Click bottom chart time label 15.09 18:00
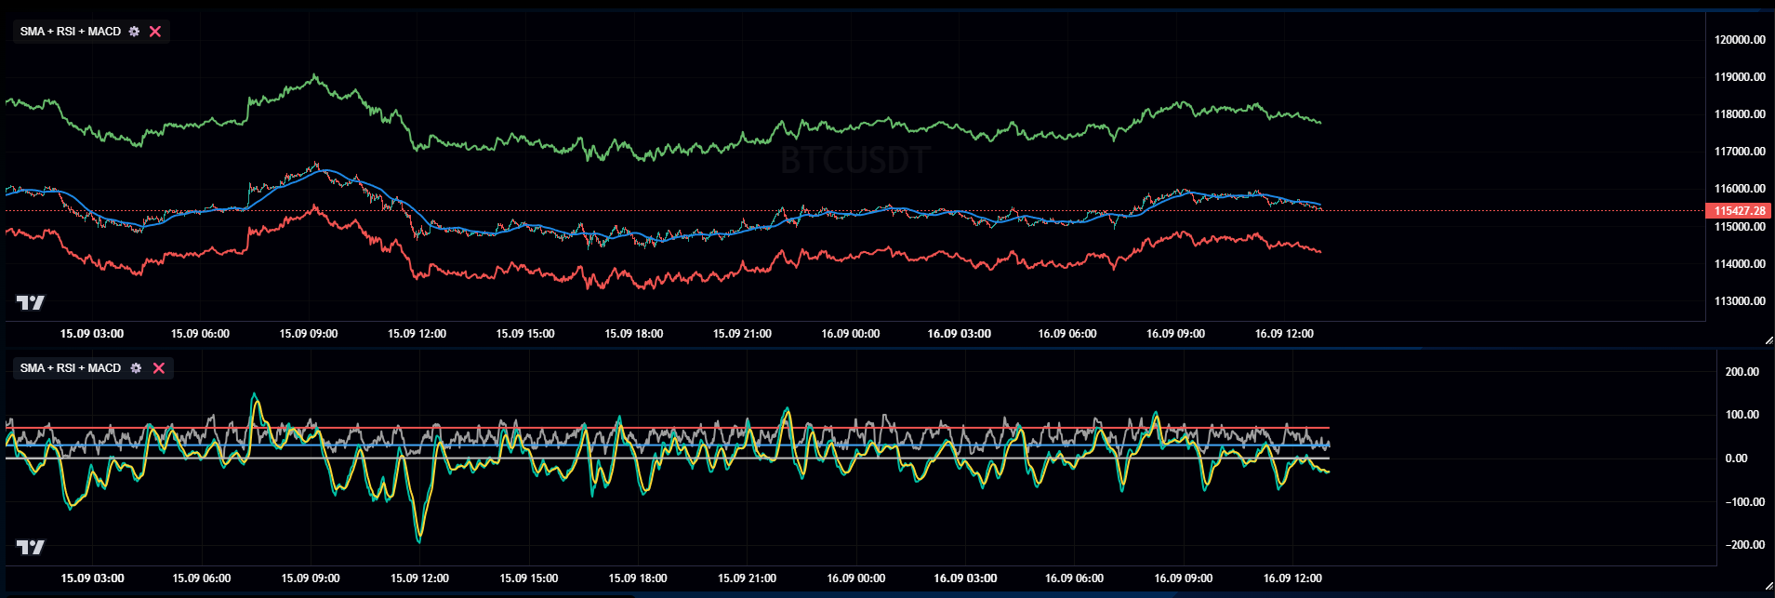Viewport: 1775px width, 598px height. [x=638, y=578]
